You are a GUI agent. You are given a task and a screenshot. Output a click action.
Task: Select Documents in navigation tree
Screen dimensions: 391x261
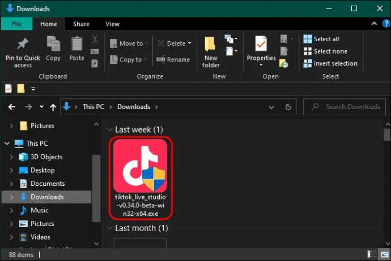[48, 184]
